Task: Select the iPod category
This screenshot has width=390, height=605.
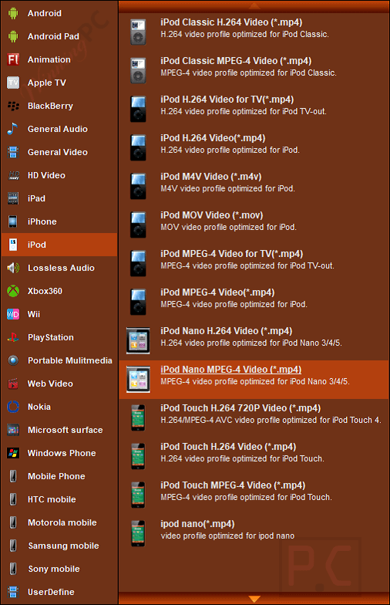Action: click(59, 245)
